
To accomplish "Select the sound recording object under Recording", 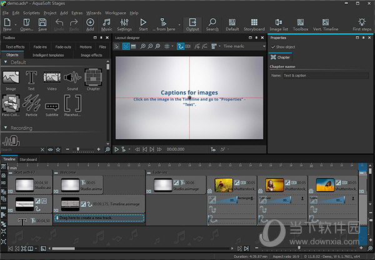I will click(11, 141).
